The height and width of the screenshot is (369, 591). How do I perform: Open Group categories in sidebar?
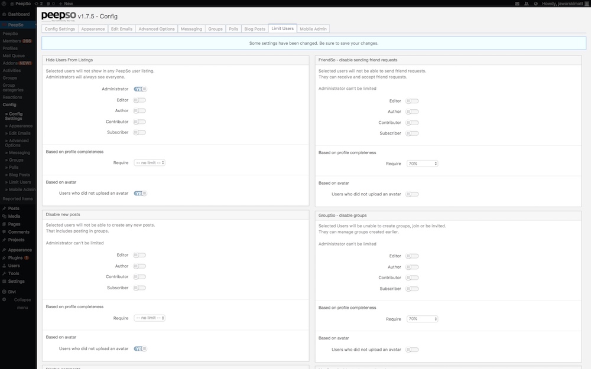[x=13, y=88]
